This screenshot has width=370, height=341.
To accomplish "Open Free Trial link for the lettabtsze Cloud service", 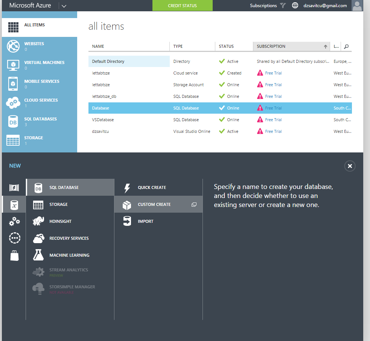I will pyautogui.click(x=273, y=73).
